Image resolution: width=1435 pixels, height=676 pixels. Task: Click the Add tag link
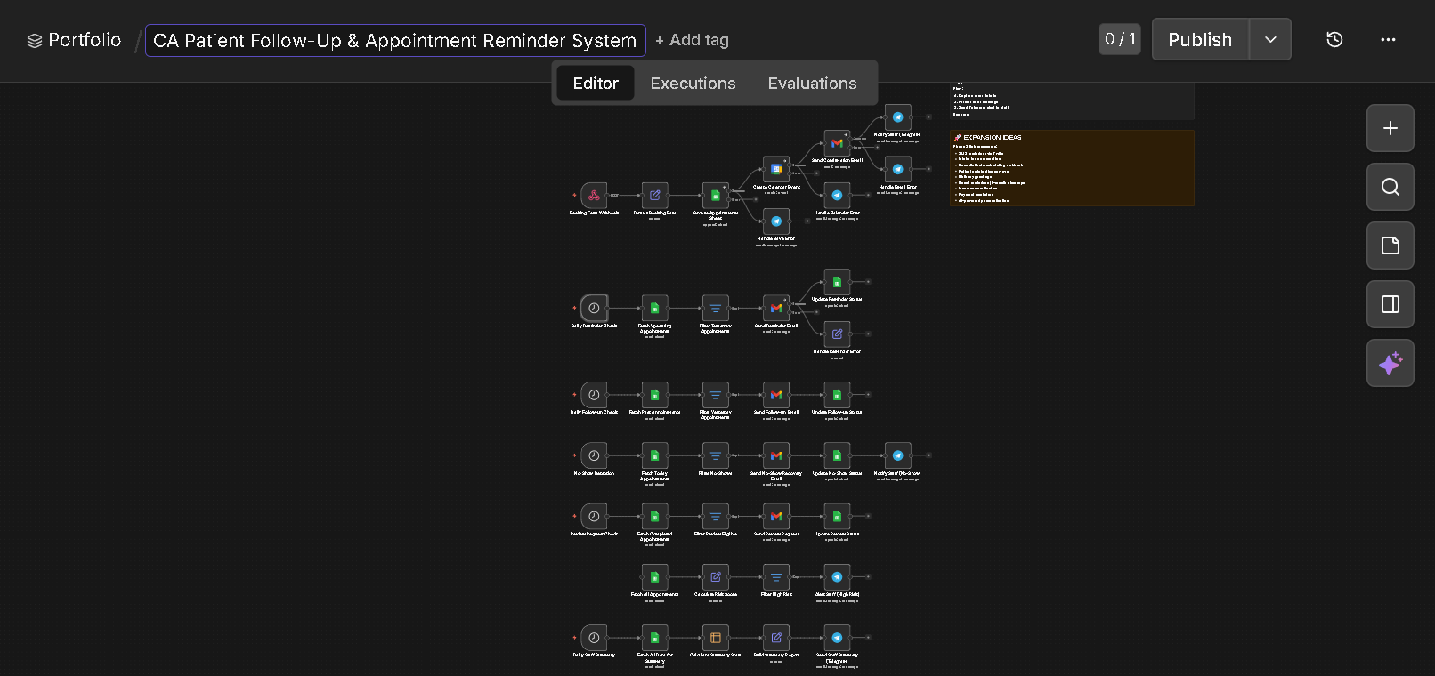click(692, 40)
